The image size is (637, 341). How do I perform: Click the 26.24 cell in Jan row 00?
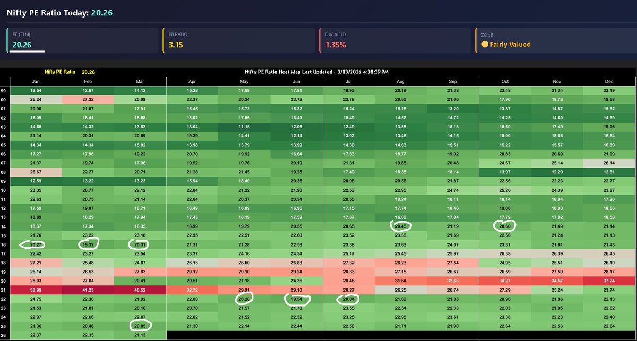[x=36, y=100]
